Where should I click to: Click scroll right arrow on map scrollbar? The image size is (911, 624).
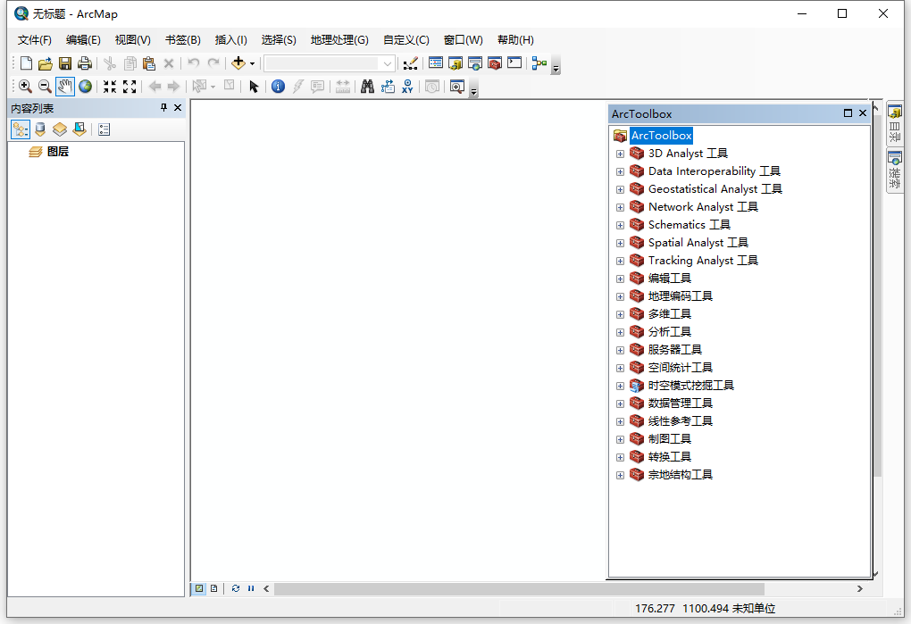coord(860,588)
